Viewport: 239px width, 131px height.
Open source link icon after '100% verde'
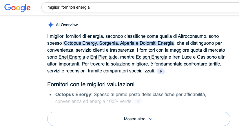[138, 102]
